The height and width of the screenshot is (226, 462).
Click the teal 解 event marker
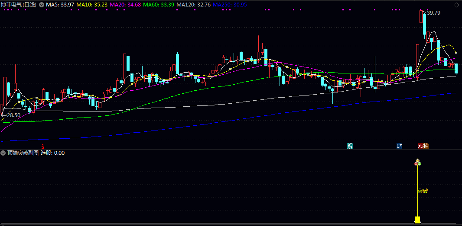pos(350,146)
